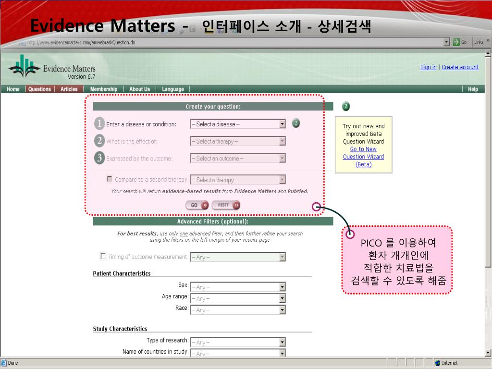This screenshot has height=369, width=492.
Task: Open the Age range dropdown
Action: coord(238,298)
